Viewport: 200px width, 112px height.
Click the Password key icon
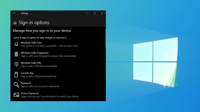tap(16, 85)
